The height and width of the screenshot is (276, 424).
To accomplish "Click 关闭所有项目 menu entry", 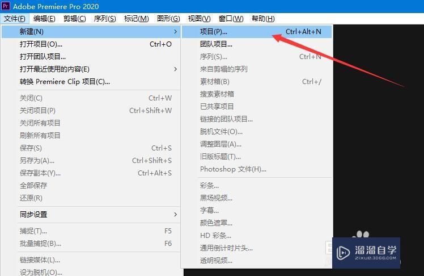I will point(91,123).
